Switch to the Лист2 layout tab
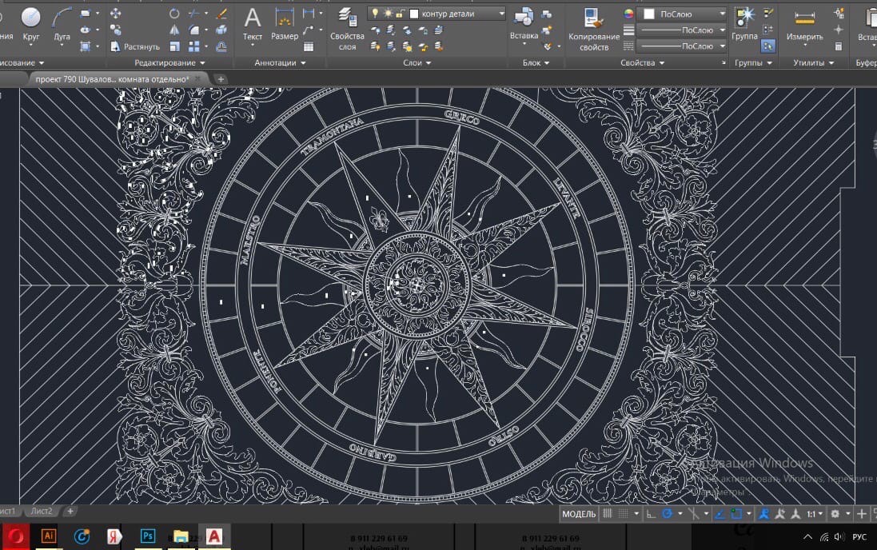Image resolution: width=877 pixels, height=550 pixels. pyautogui.click(x=41, y=511)
